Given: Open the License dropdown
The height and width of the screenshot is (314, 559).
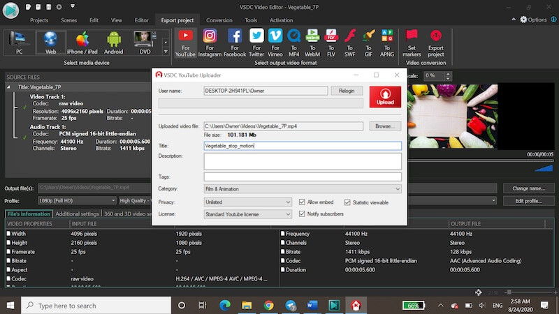Looking at the screenshot, I should pyautogui.click(x=248, y=214).
